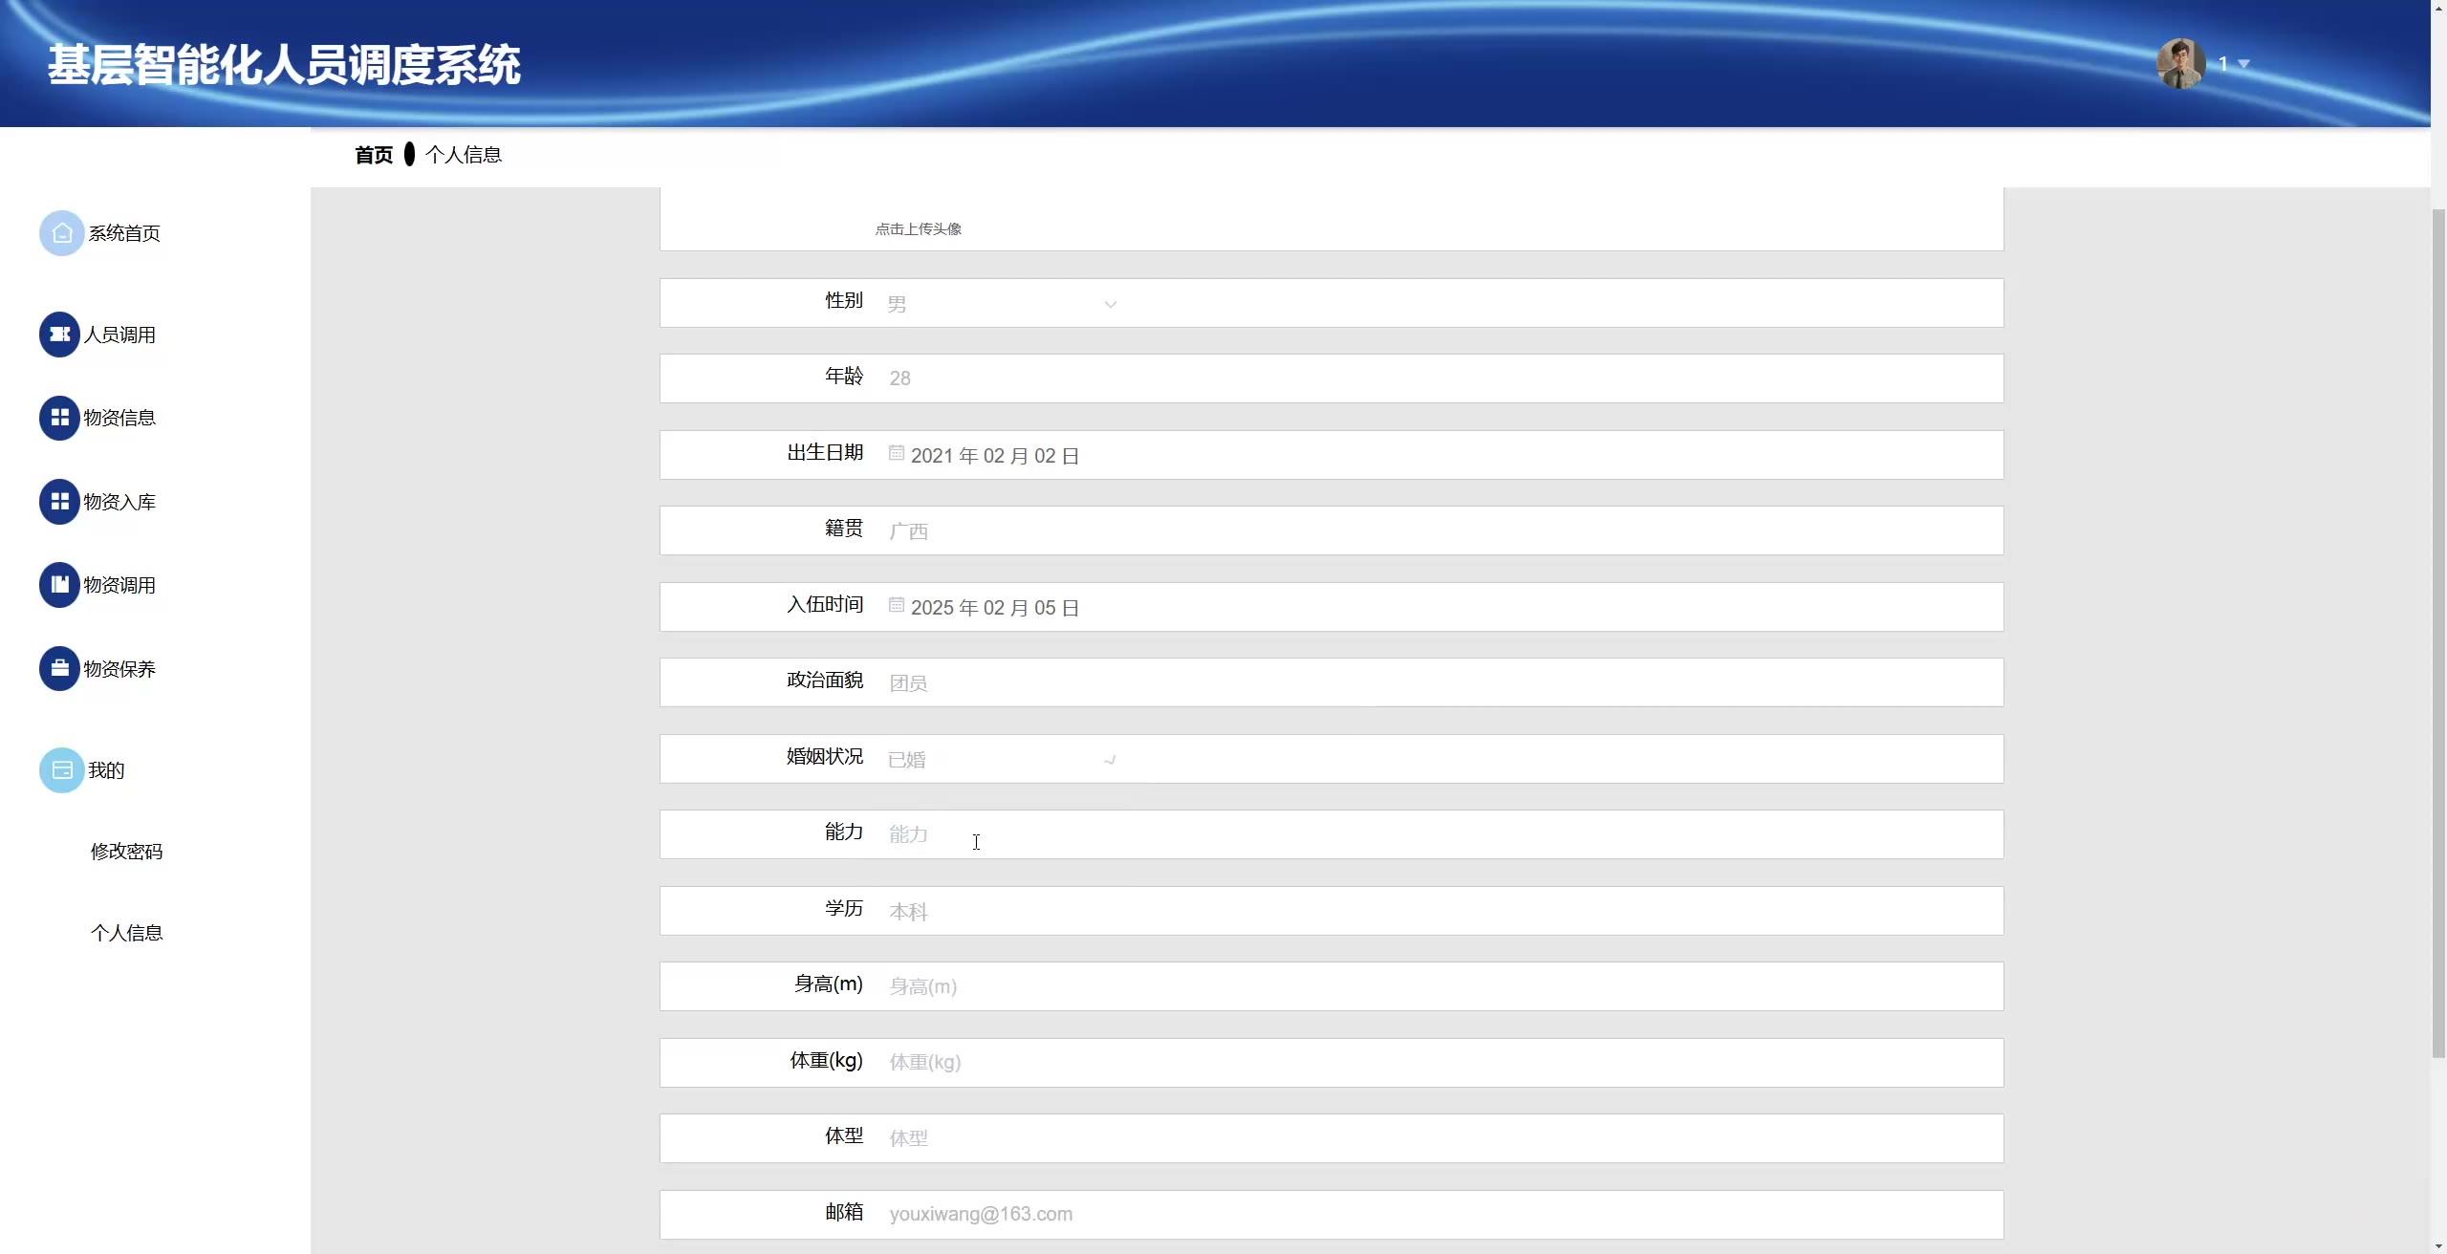The height and width of the screenshot is (1254, 2447).
Task: Click the 物资信息 grid icon
Action: click(x=59, y=418)
